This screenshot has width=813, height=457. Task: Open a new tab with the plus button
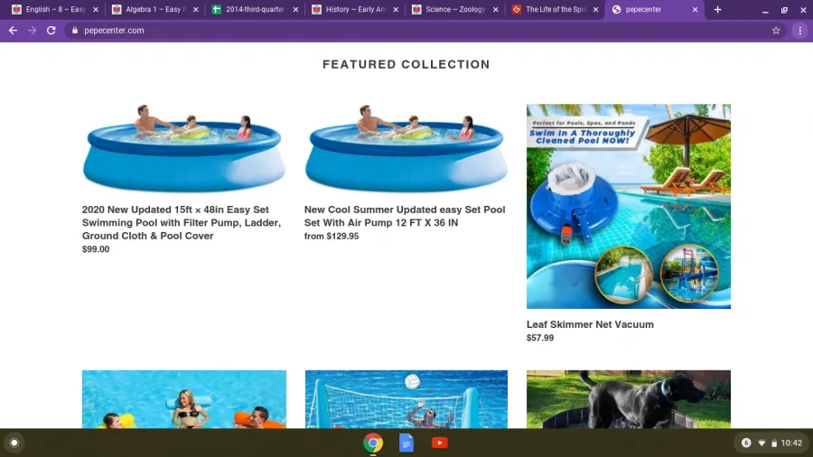pyautogui.click(x=717, y=9)
